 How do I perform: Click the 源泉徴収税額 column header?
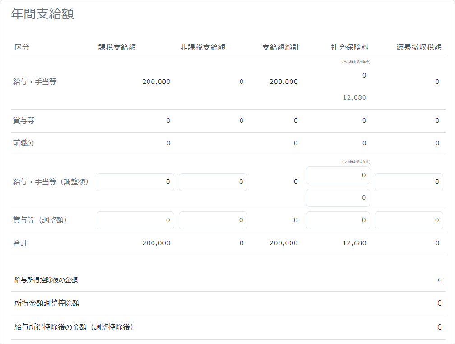419,47
